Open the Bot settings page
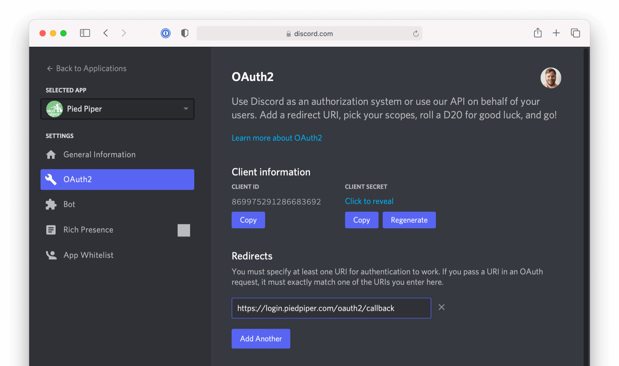This screenshot has height=366, width=619. (x=117, y=204)
